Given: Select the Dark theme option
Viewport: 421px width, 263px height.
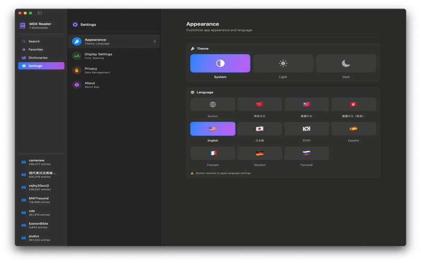Looking at the screenshot, I should point(346,63).
